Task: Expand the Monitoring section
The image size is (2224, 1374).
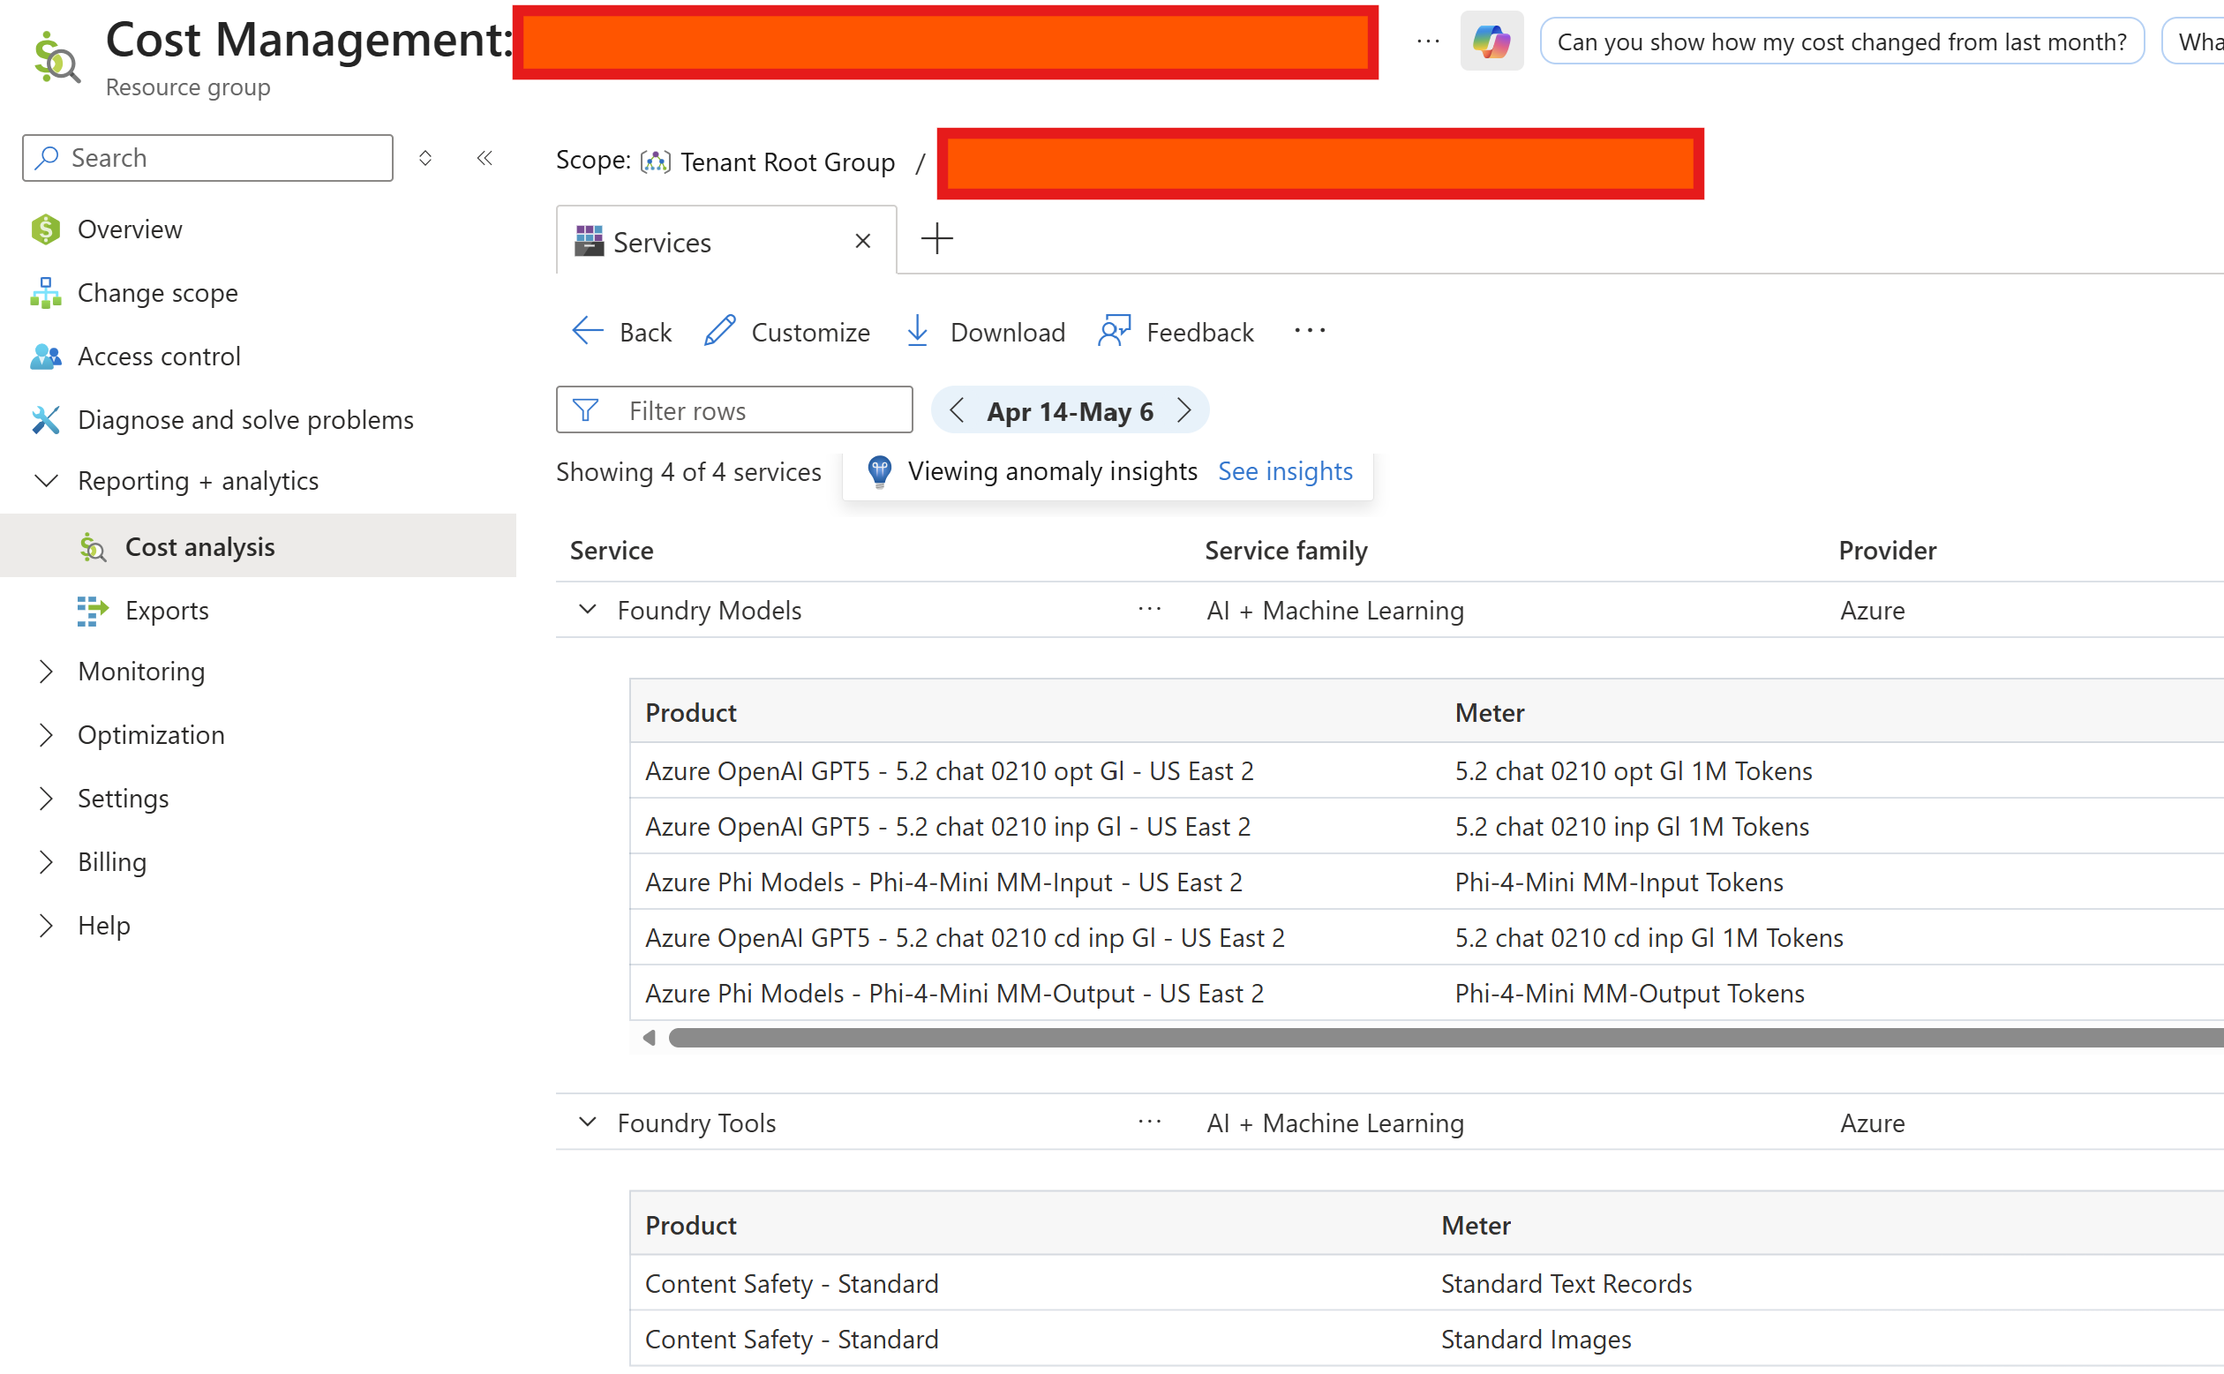Action: pos(45,672)
